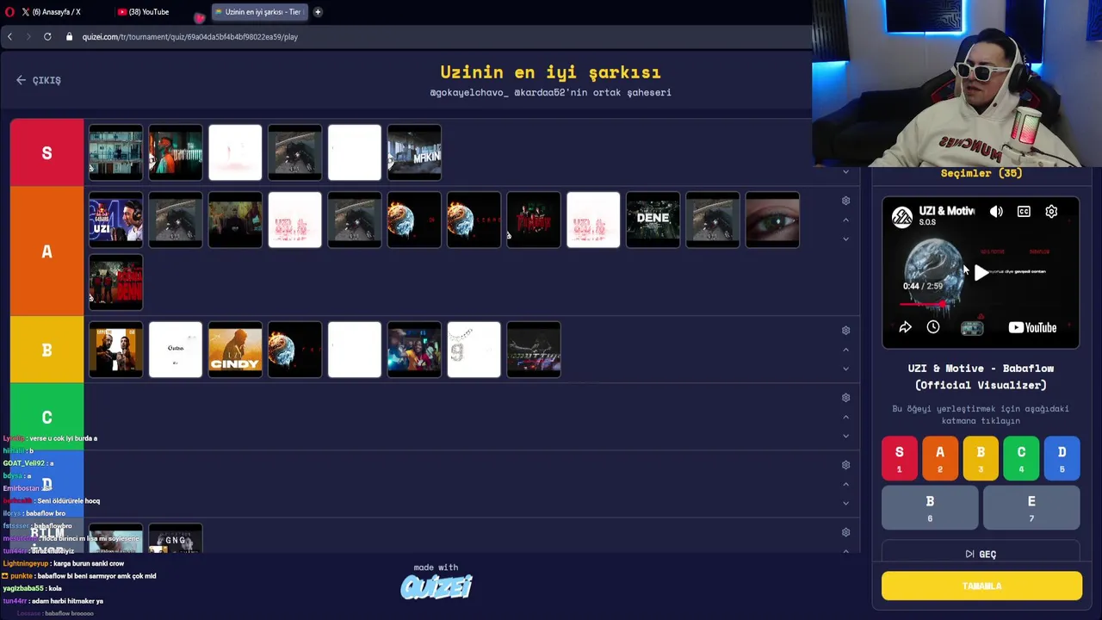Go back in browser history
Image resolution: width=1102 pixels, height=620 pixels.
click(9, 36)
